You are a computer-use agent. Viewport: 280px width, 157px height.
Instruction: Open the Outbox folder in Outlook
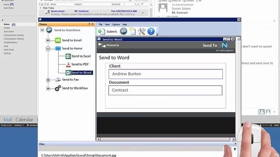[x=7, y=53]
